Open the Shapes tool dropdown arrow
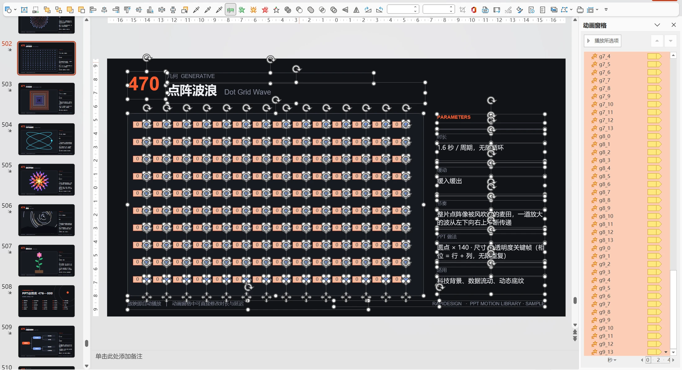 (x=15, y=10)
